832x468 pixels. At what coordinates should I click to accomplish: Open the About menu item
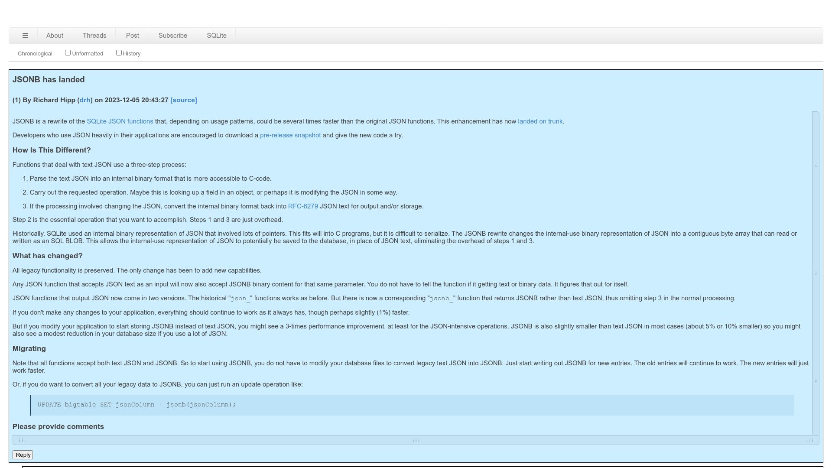coord(55,36)
